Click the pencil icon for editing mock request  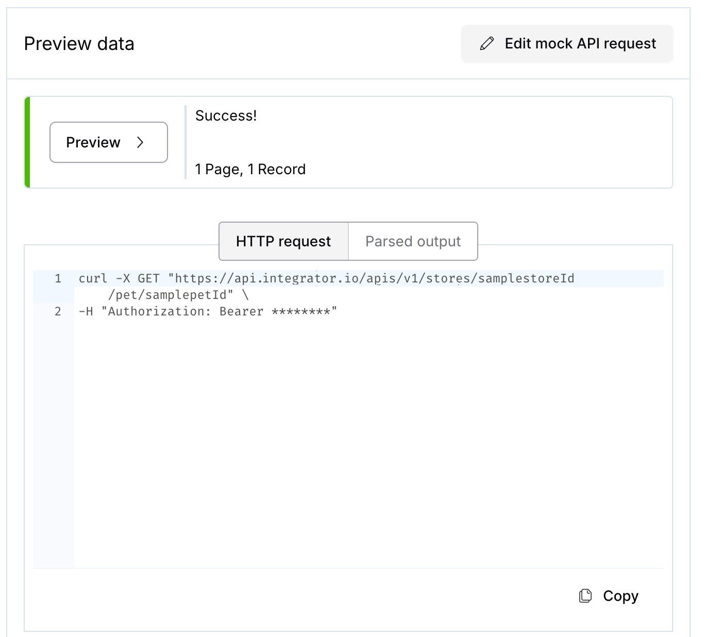tap(486, 44)
